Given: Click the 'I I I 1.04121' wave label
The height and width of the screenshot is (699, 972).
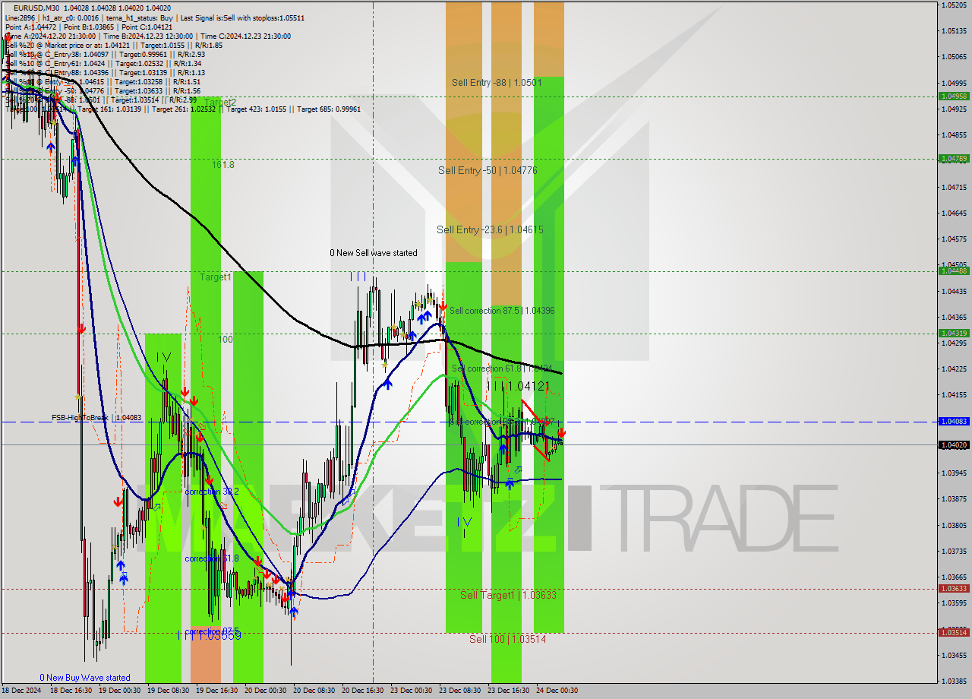Looking at the screenshot, I should point(518,386).
